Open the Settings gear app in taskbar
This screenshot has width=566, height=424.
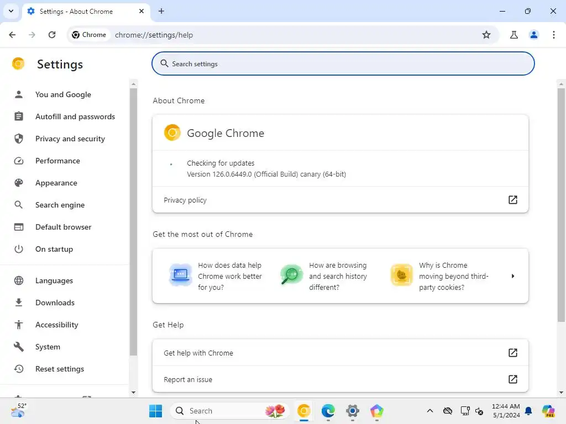pyautogui.click(x=352, y=411)
